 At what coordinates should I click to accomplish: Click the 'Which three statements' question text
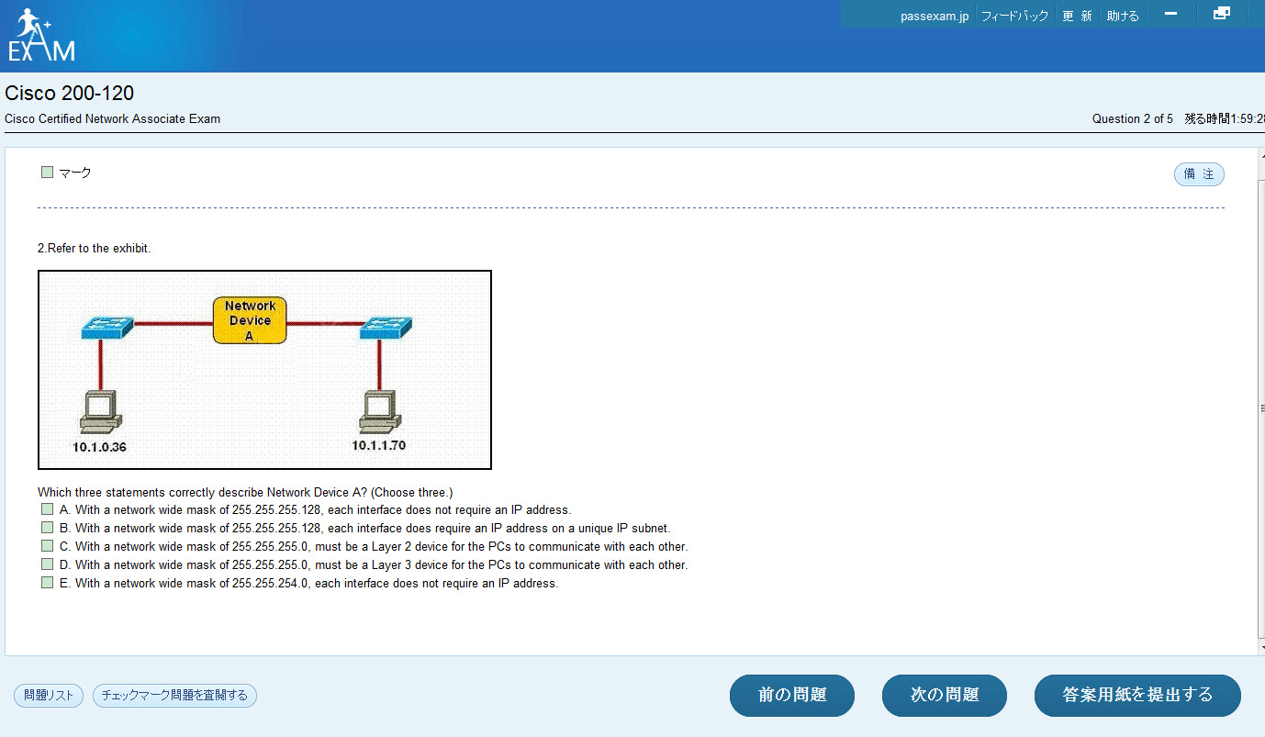click(245, 492)
